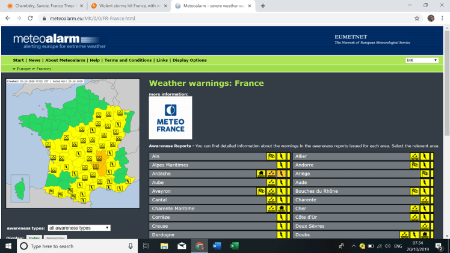Switch to the Violent storms hit France tab

pyautogui.click(x=129, y=6)
